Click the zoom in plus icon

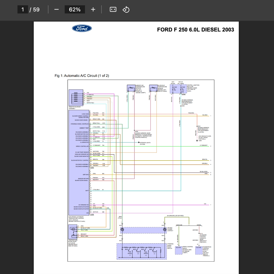tap(93, 9)
